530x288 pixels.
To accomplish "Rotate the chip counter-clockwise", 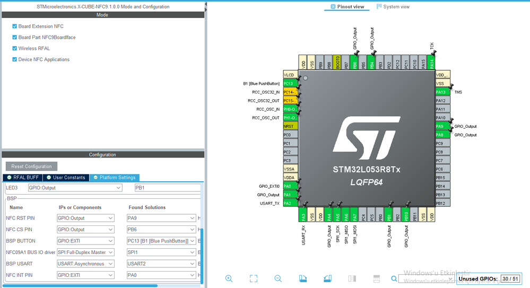I will pos(327,278).
